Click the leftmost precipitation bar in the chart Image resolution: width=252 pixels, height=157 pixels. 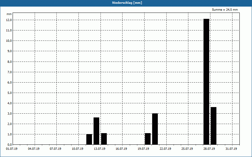pyautogui.click(x=89, y=139)
